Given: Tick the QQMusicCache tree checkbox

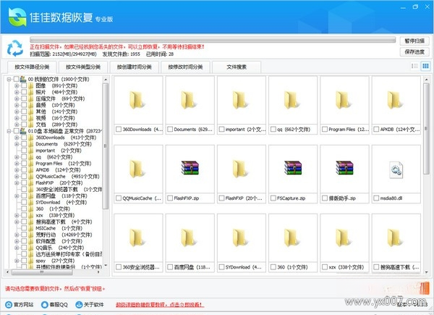Looking at the screenshot, I should point(24,176).
